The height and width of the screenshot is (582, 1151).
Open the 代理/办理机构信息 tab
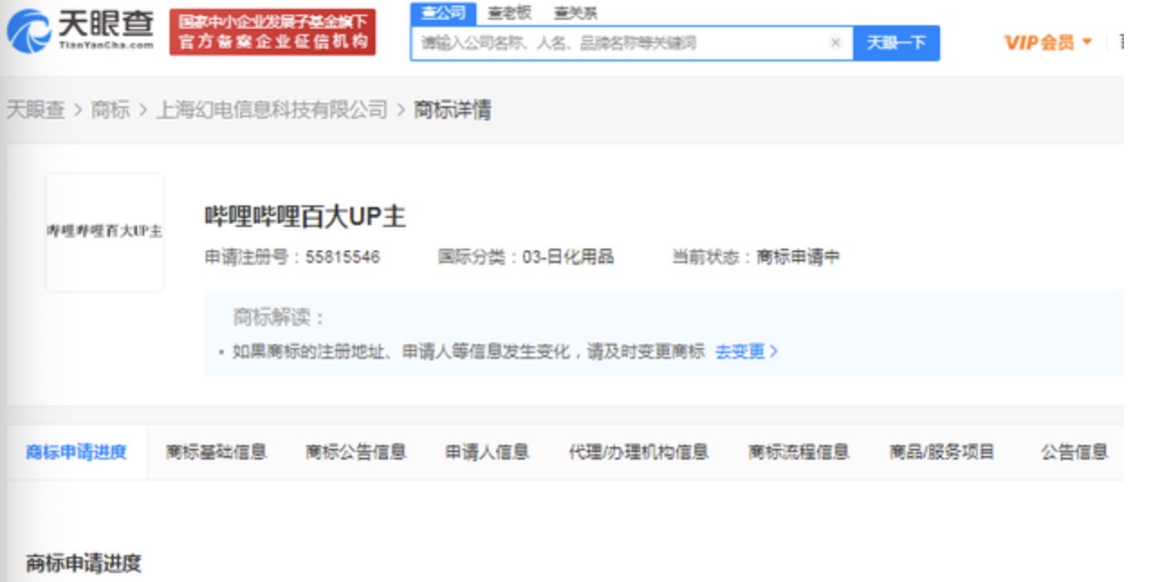click(x=639, y=452)
